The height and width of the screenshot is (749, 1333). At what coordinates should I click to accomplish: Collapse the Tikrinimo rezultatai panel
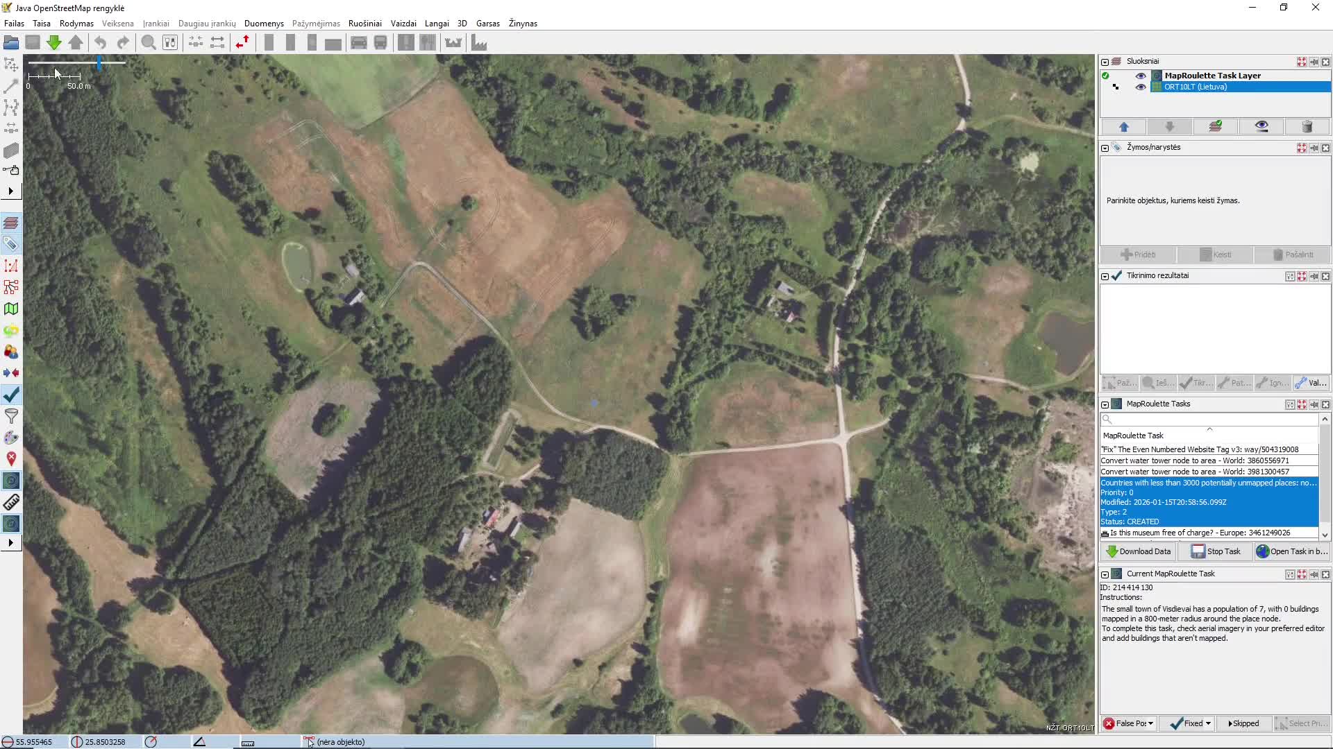1105,276
